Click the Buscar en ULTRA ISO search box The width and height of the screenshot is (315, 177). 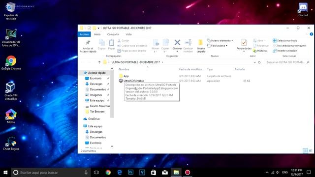point(287,62)
